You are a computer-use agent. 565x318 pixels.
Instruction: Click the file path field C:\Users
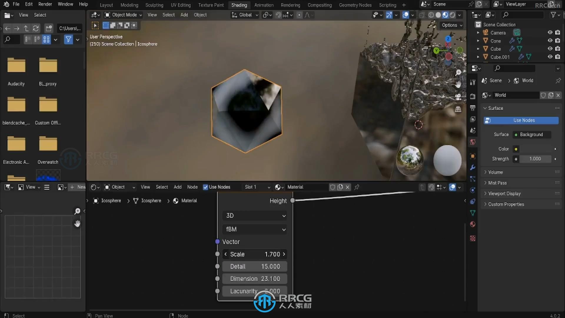pyautogui.click(x=69, y=28)
